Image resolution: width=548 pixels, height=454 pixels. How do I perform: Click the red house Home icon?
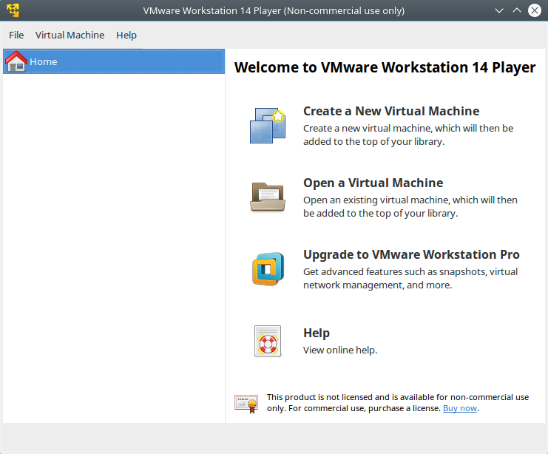(16, 61)
